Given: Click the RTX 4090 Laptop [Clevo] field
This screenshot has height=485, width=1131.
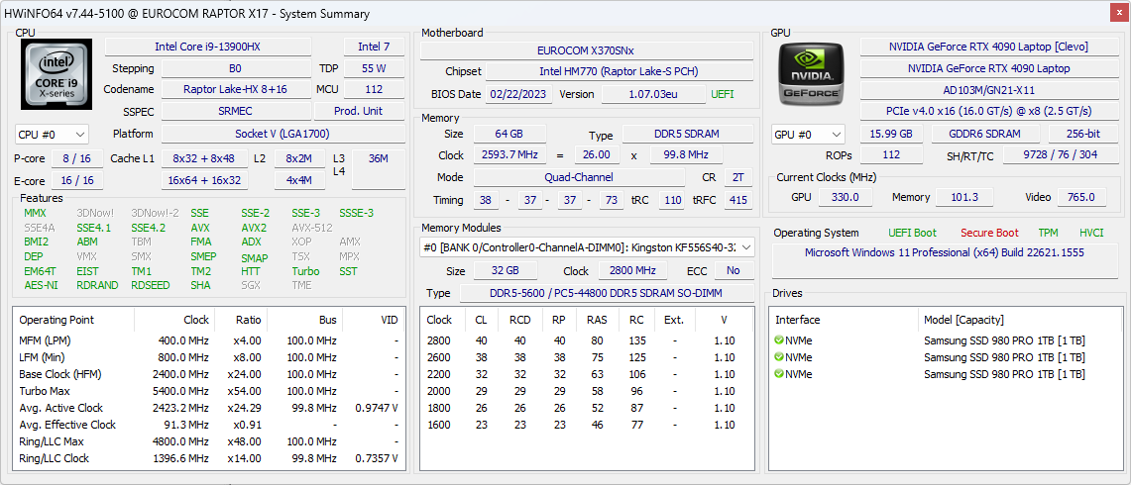Looking at the screenshot, I should (989, 47).
